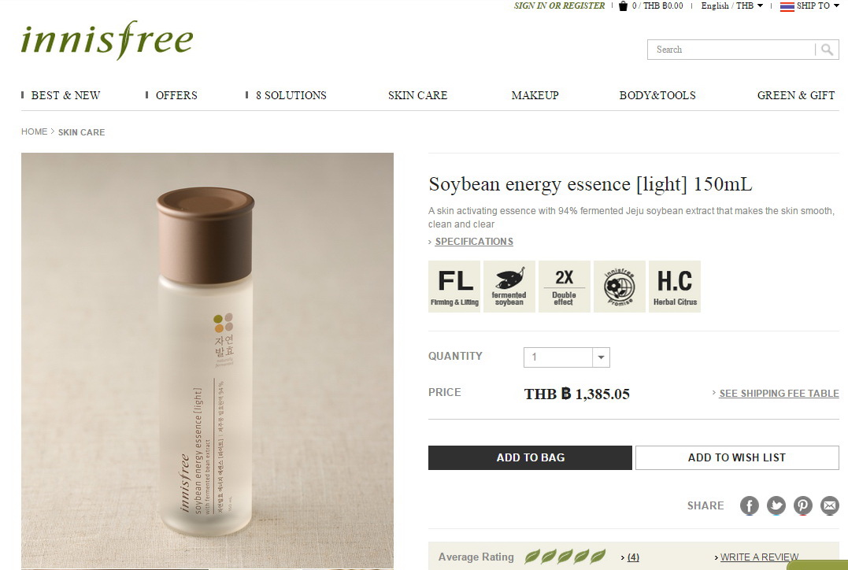Add the essence to bag
This screenshot has height=570, width=848.
pyautogui.click(x=530, y=457)
